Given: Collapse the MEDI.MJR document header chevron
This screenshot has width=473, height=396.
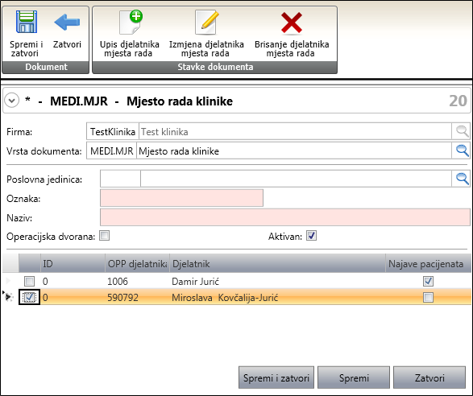Looking at the screenshot, I should click(x=12, y=101).
